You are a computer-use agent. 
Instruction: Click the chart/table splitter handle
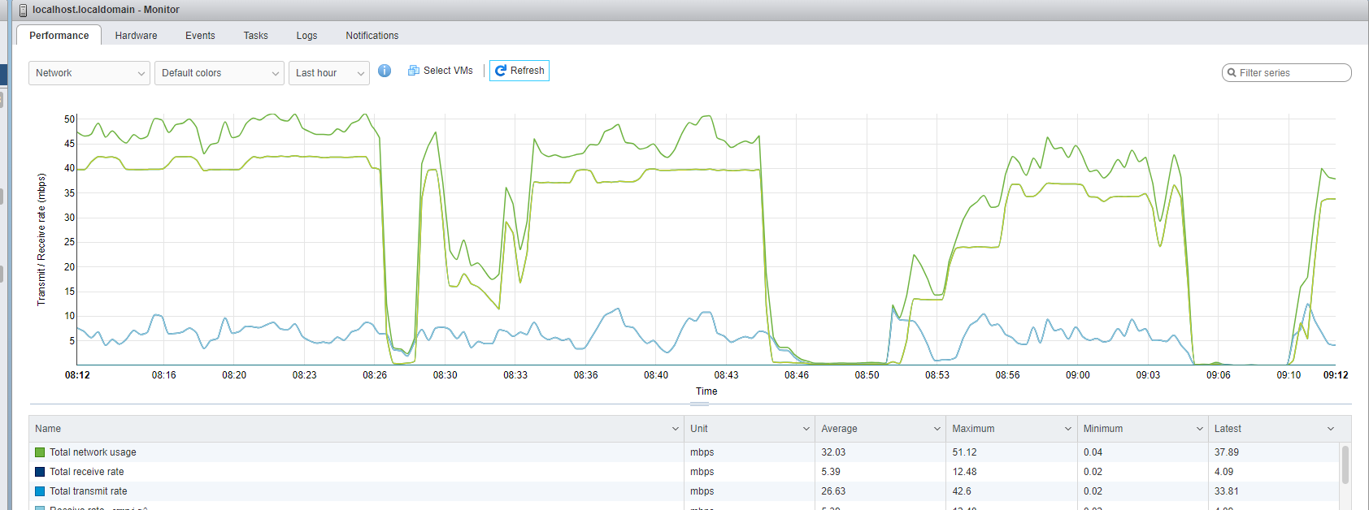699,404
